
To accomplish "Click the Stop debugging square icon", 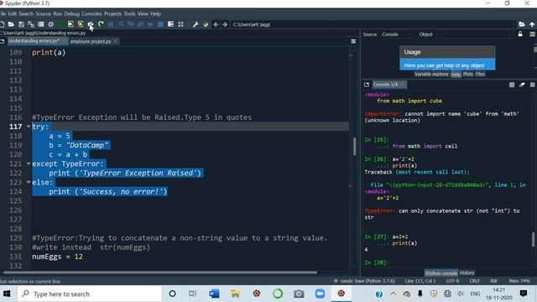I will 160,24.
